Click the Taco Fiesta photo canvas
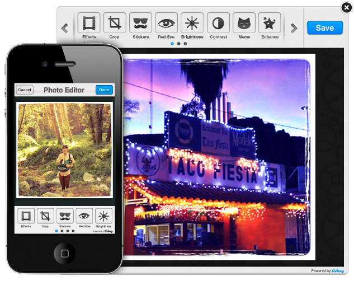The width and height of the screenshot is (354, 281). [x=219, y=157]
